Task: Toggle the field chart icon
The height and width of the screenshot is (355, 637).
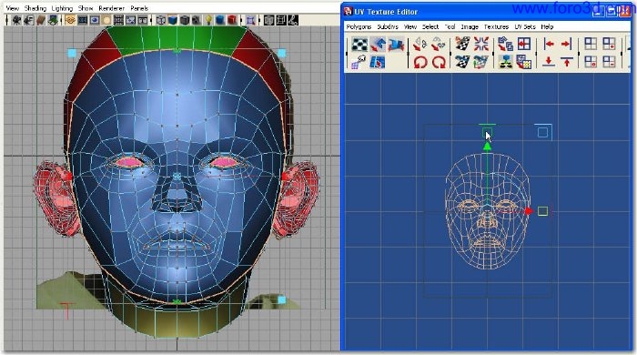Action: [x=118, y=20]
